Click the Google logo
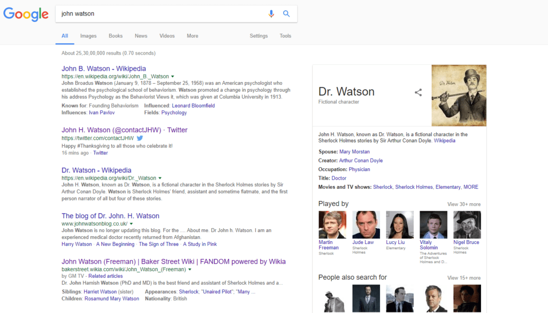 click(26, 14)
